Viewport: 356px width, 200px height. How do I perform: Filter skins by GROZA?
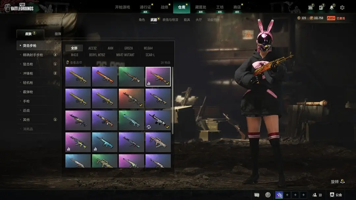point(129,48)
